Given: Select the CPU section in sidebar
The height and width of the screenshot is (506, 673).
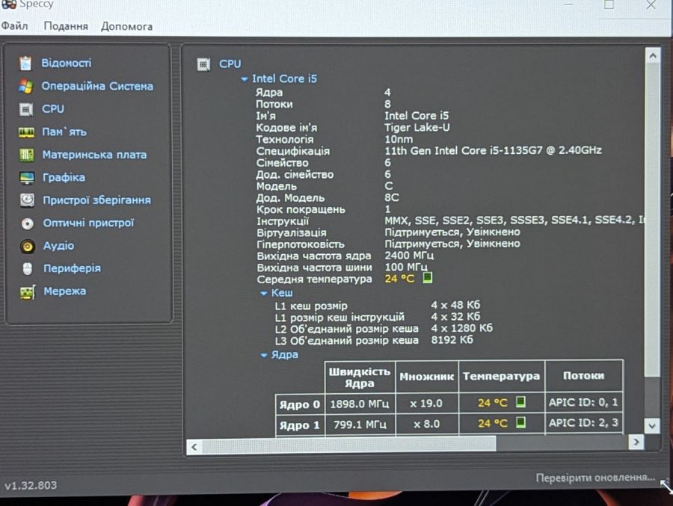Looking at the screenshot, I should pyautogui.click(x=53, y=109).
